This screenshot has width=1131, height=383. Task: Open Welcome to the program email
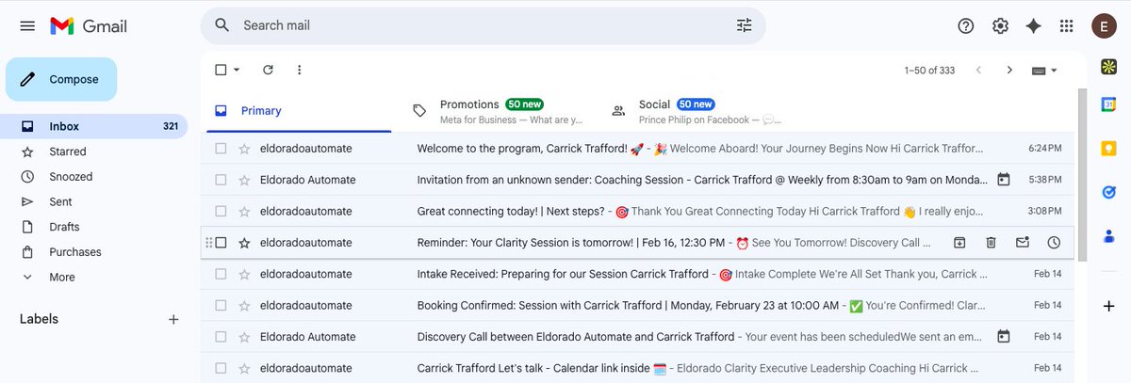tap(637, 149)
